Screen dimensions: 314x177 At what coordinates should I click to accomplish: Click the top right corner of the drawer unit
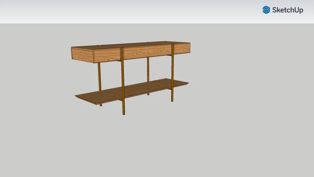pos(190,44)
